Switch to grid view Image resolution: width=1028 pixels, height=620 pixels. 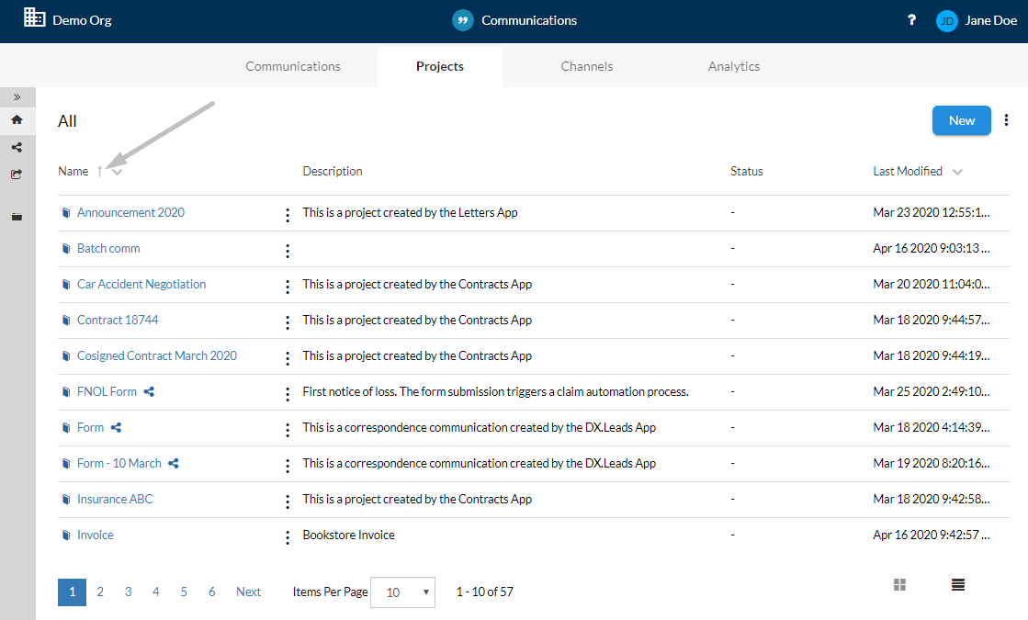(899, 584)
